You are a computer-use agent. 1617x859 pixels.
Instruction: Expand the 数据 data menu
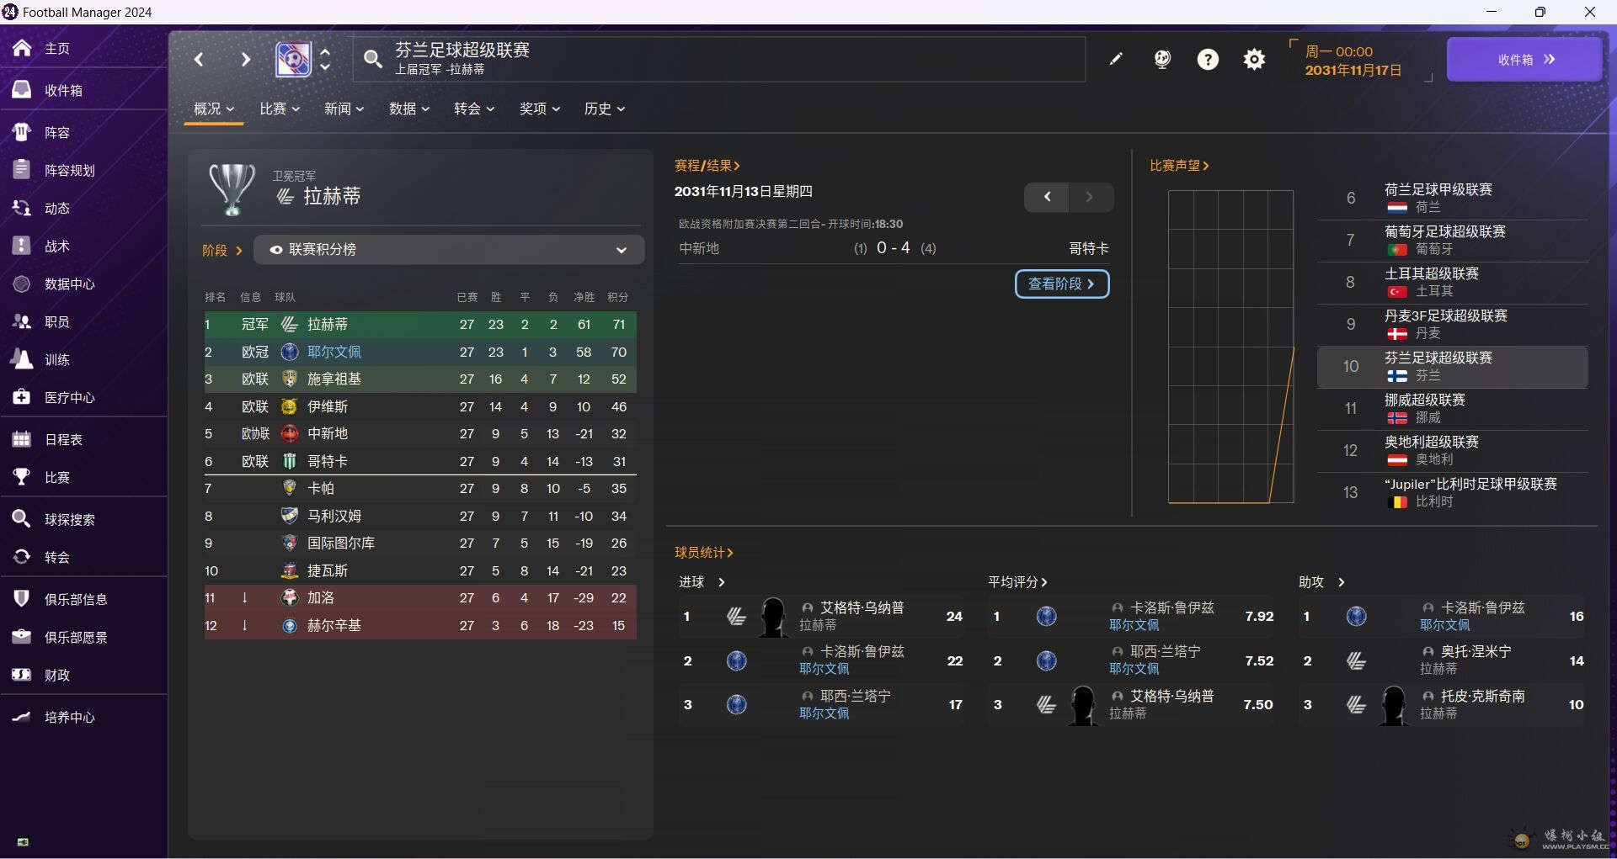[x=409, y=109]
